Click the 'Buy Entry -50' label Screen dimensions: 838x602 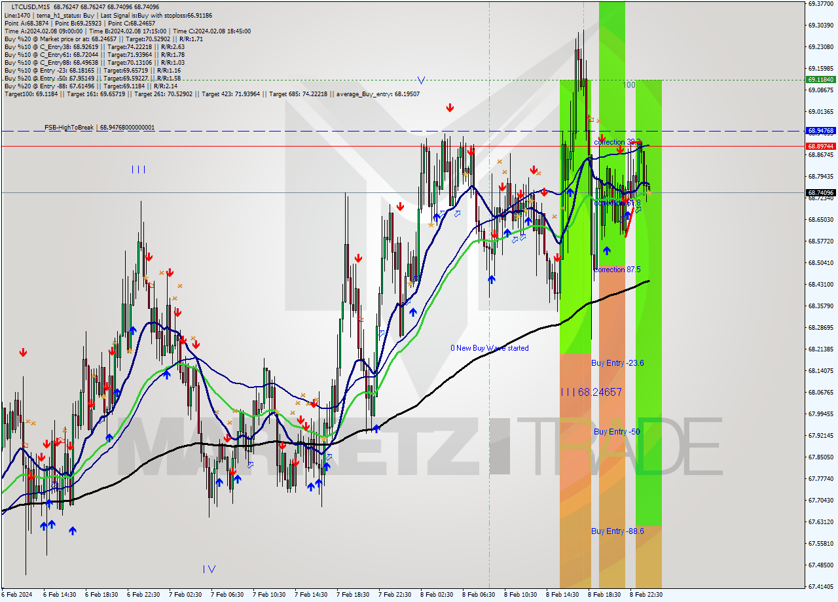[617, 432]
